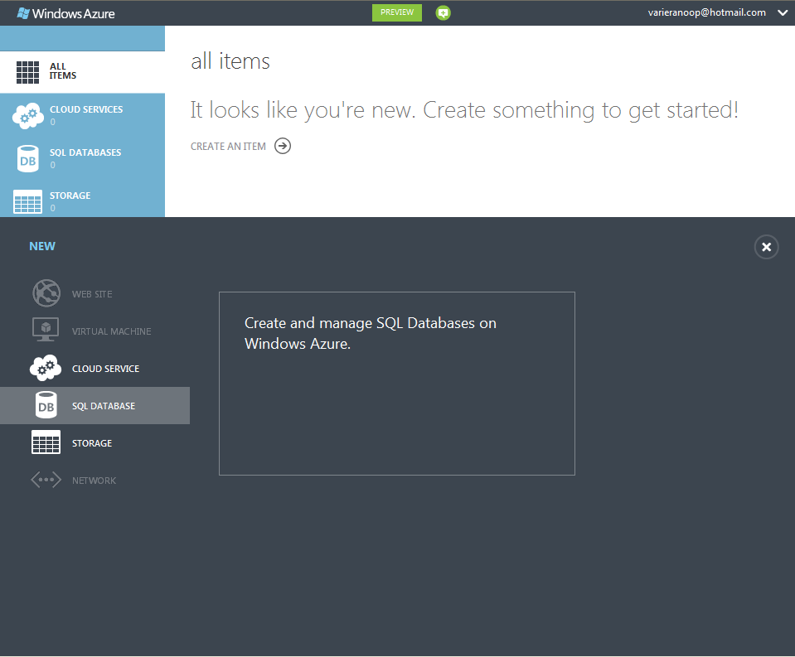Open CLOUD SERVICES in the sidebar
Screen dimensions: 795x657
pyautogui.click(x=82, y=115)
